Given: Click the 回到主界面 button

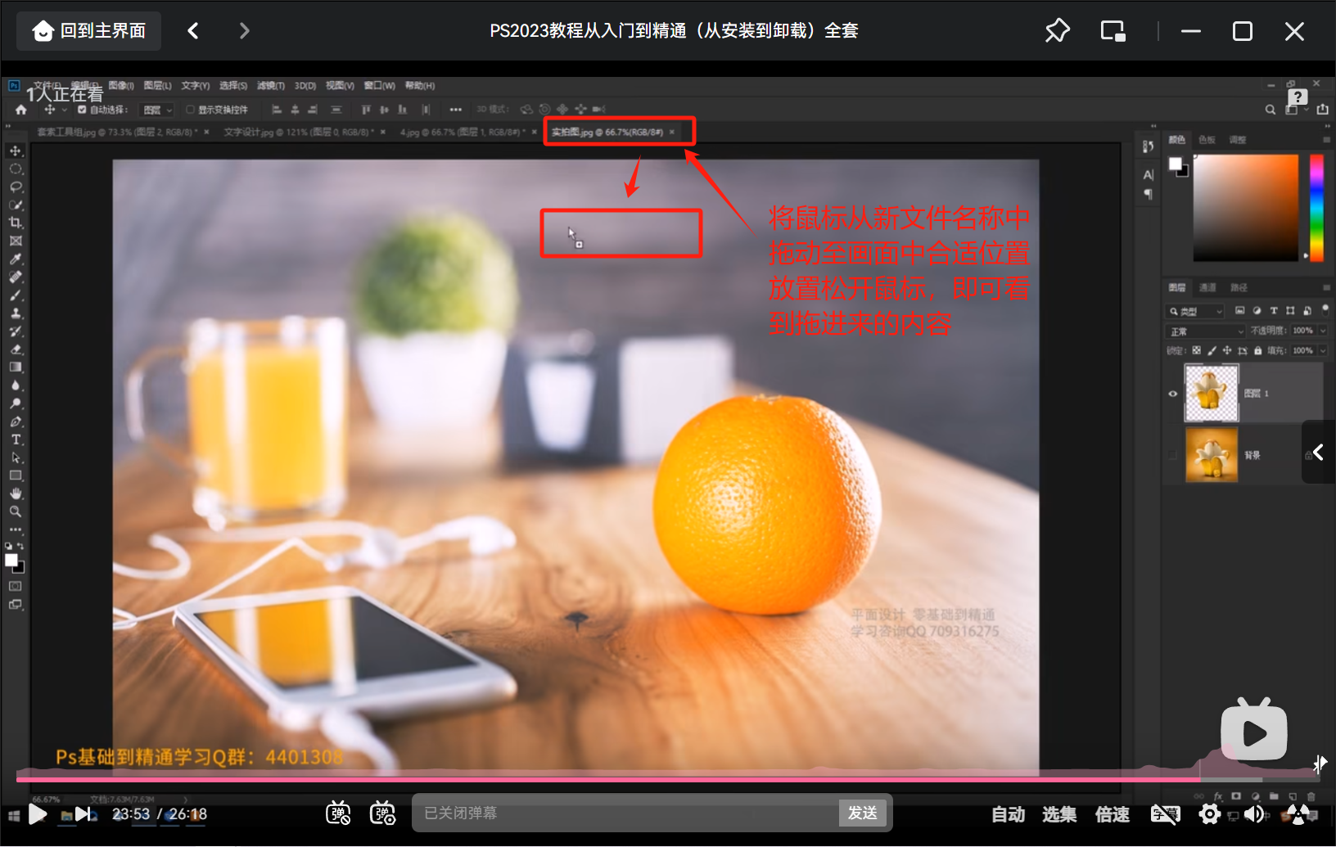Looking at the screenshot, I should [x=89, y=31].
